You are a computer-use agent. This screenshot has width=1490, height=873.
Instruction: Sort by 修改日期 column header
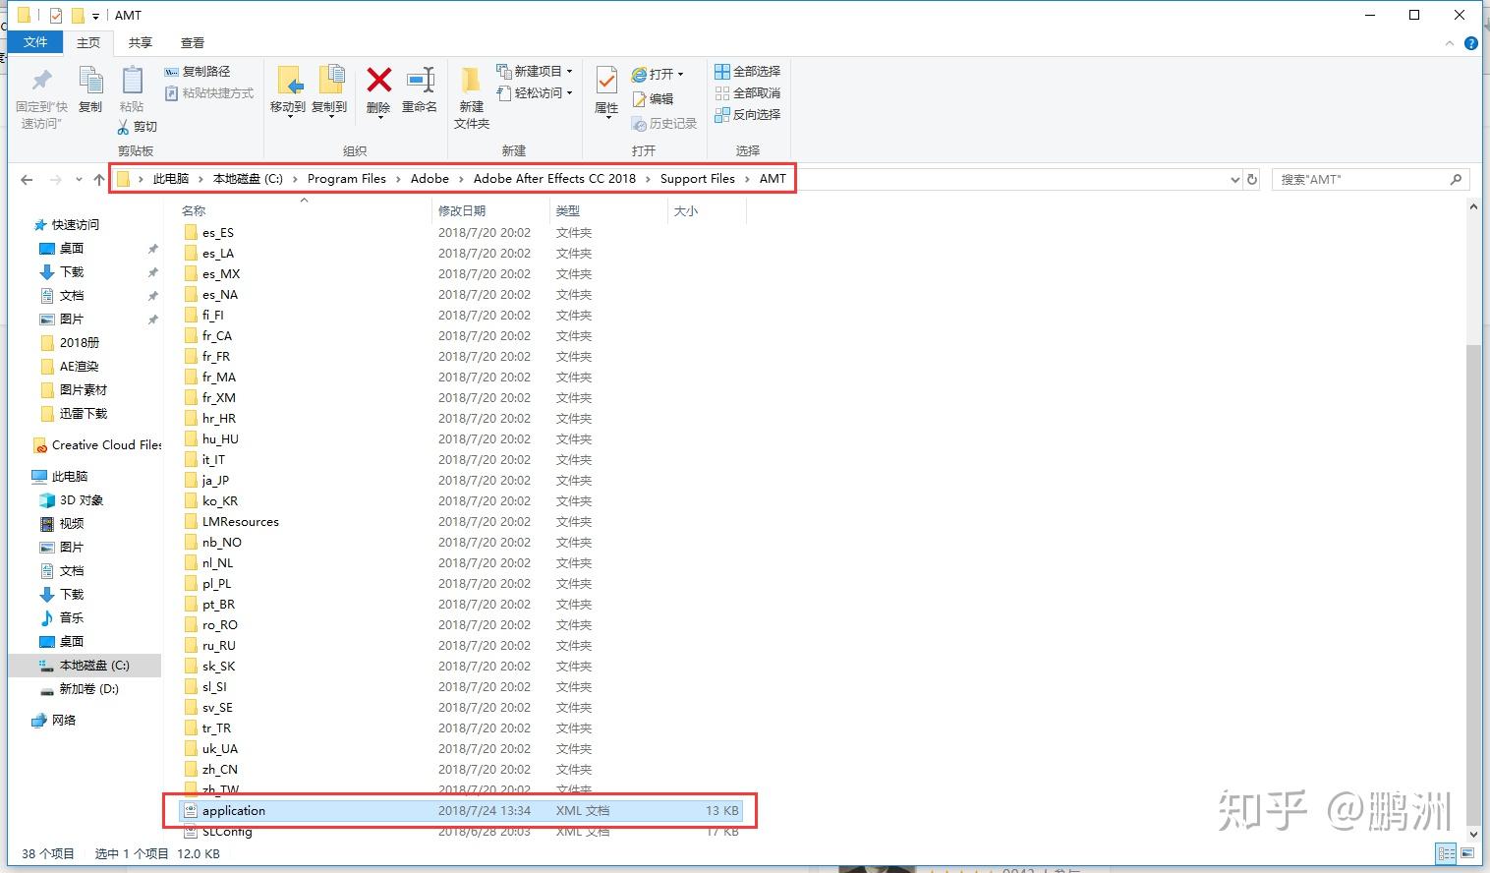[x=462, y=210]
